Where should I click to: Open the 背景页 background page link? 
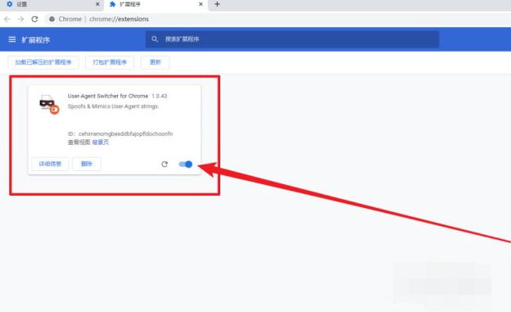coord(101,142)
